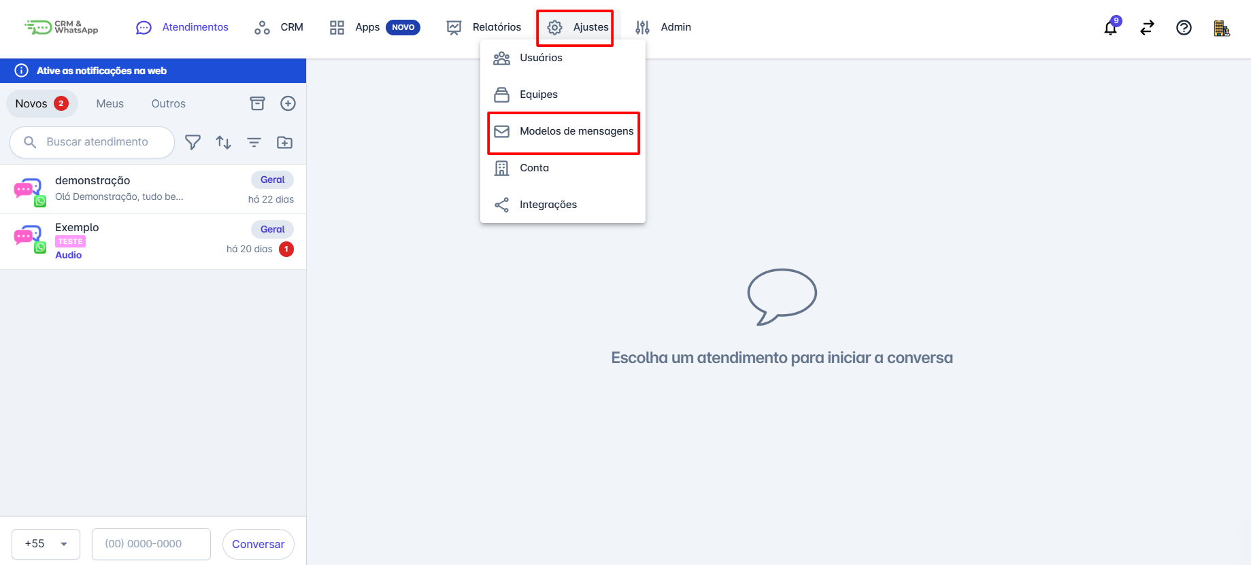Click the swap arrows icon in header

point(1147,28)
